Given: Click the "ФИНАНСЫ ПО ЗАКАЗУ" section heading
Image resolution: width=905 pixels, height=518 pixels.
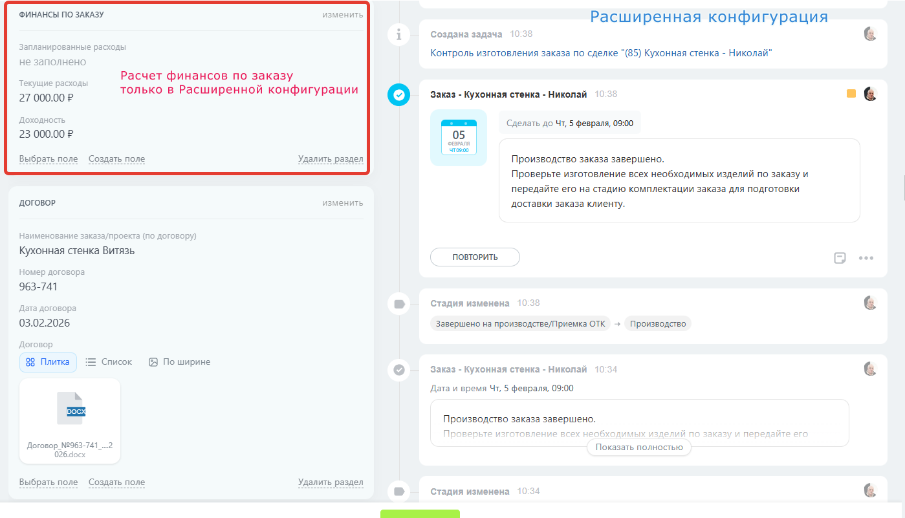Looking at the screenshot, I should 61,14.
